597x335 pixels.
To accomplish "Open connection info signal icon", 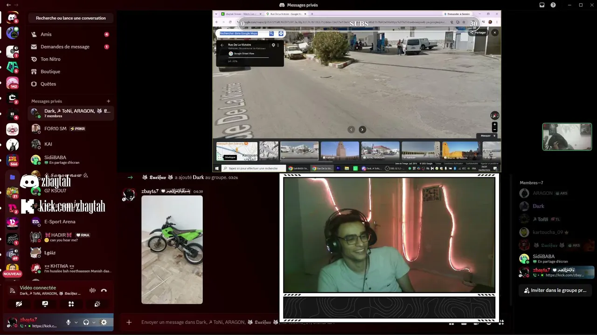I will coord(13,290).
